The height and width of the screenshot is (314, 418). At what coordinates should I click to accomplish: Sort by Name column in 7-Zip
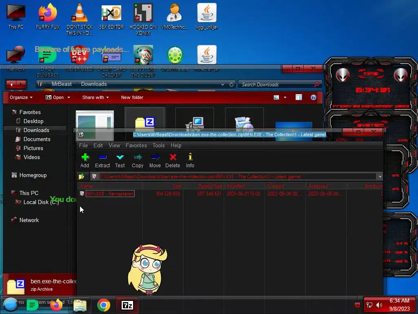(110, 186)
